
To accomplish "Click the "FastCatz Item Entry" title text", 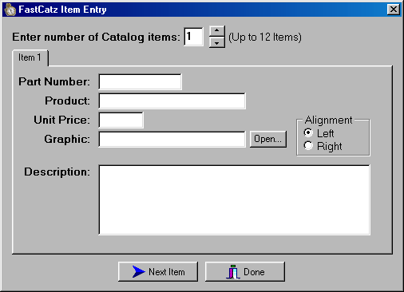I will pos(62,10).
